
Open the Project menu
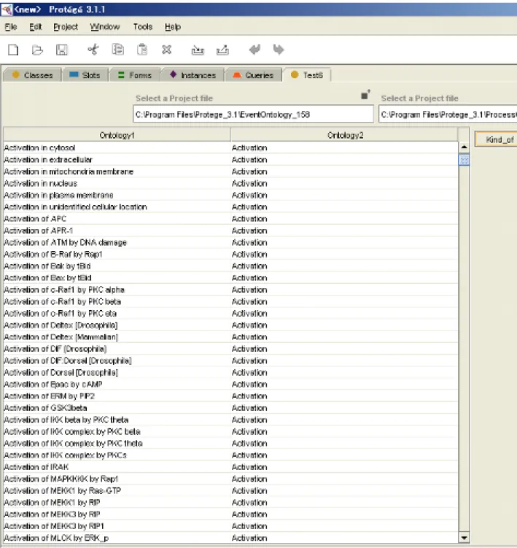(66, 27)
